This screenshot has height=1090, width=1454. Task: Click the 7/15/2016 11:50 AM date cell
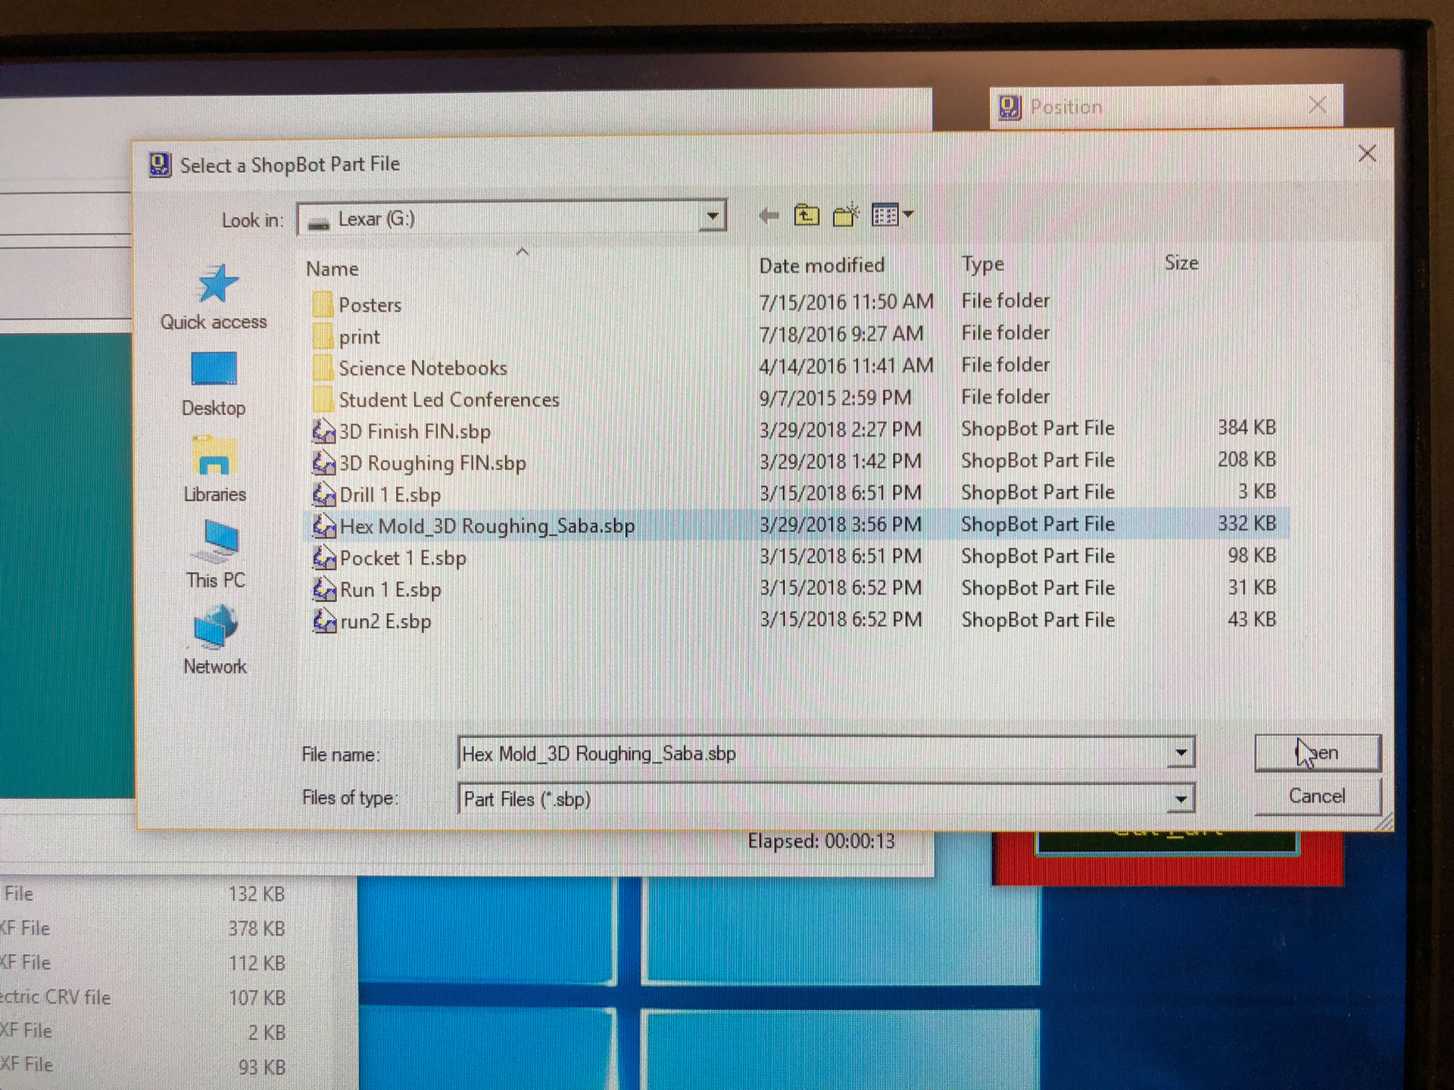[x=846, y=302]
